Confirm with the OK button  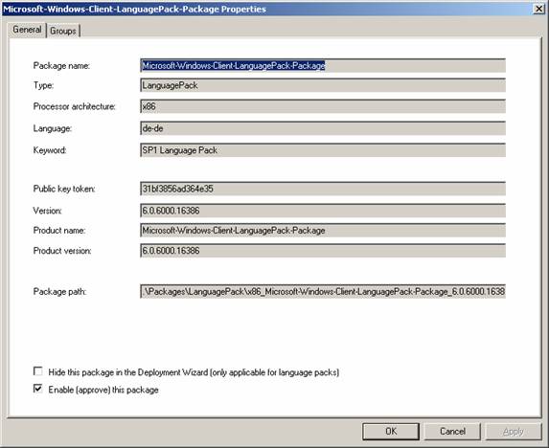coord(391,431)
